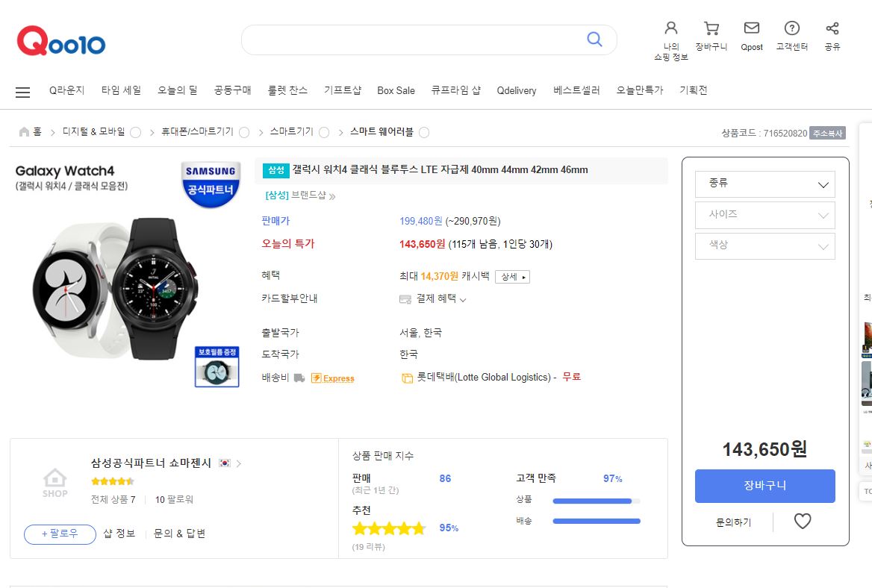Go to 타임 세일 menu
This screenshot has height=588, width=872.
pyautogui.click(x=121, y=90)
